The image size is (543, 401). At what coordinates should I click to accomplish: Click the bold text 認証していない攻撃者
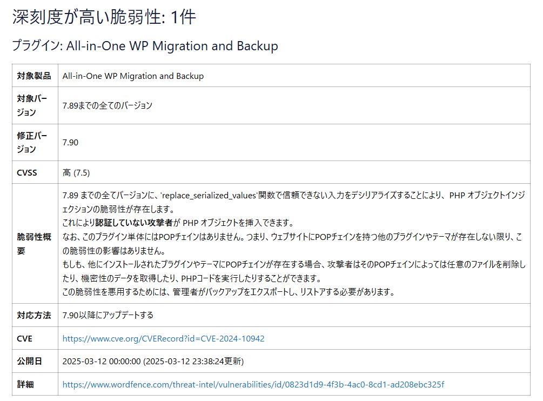pyautogui.click(x=134, y=223)
